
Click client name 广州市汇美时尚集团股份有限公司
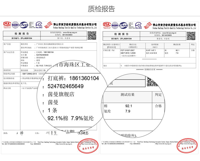point(50,44)
